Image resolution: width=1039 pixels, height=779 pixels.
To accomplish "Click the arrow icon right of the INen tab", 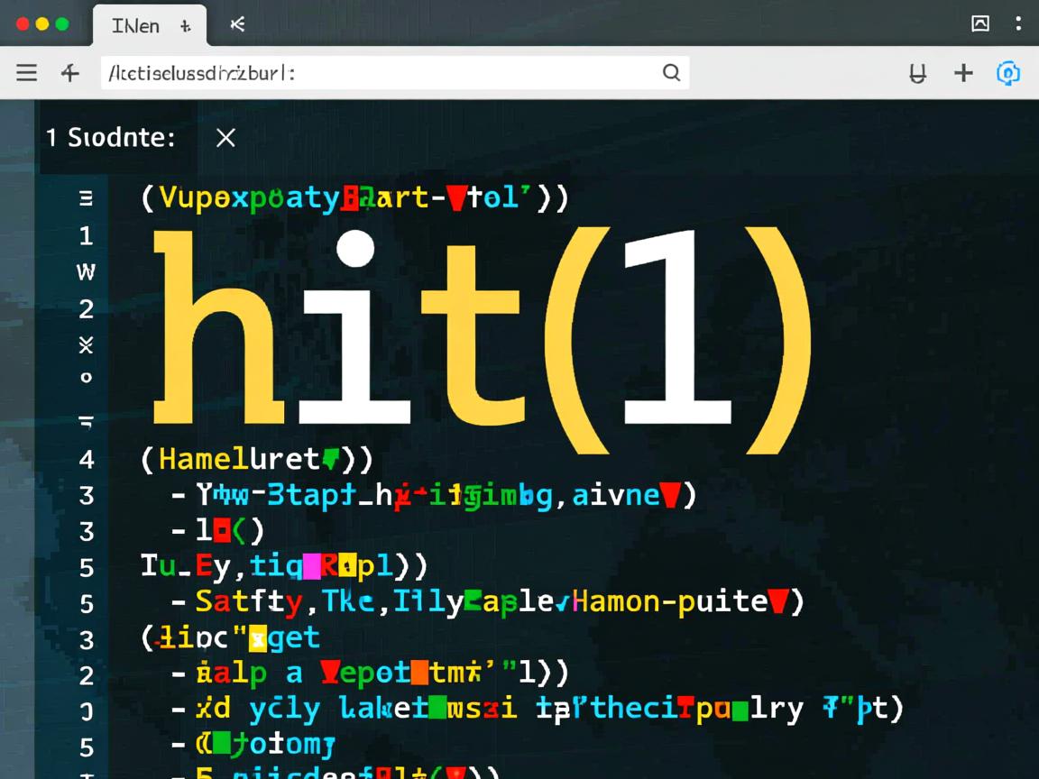I will pyautogui.click(x=237, y=25).
